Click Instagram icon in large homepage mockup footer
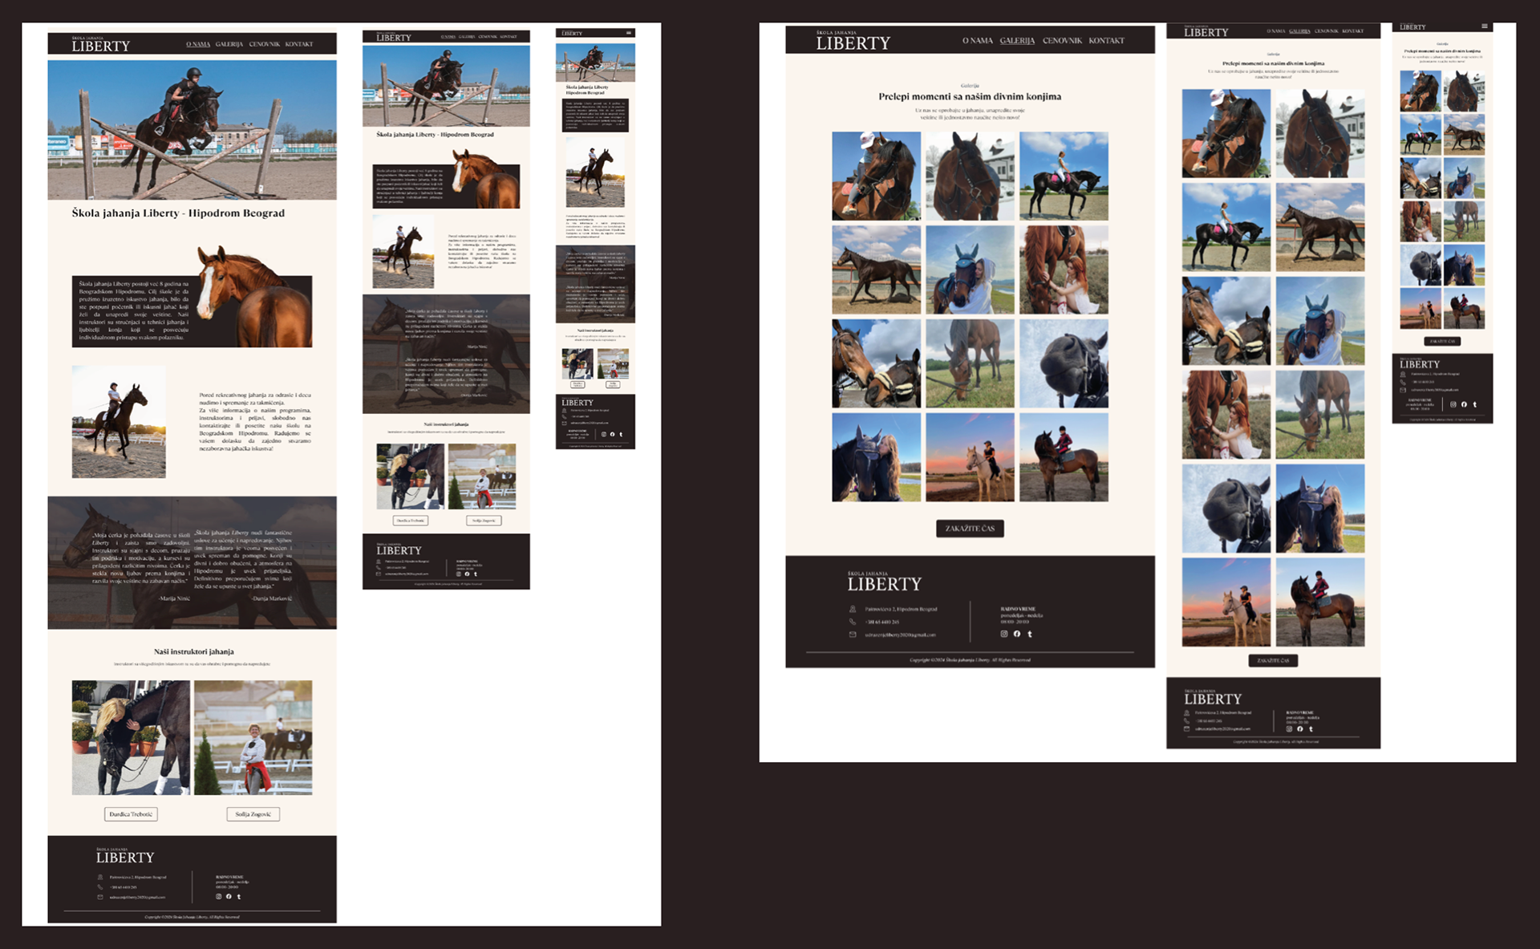The width and height of the screenshot is (1540, 949). tap(218, 896)
